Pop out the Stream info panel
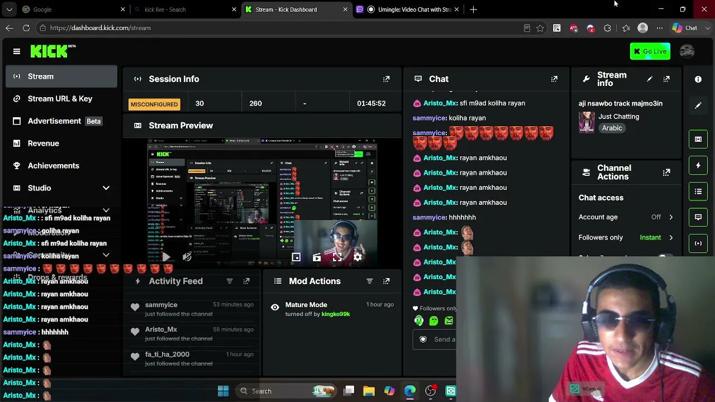This screenshot has height=402, width=715. click(666, 79)
